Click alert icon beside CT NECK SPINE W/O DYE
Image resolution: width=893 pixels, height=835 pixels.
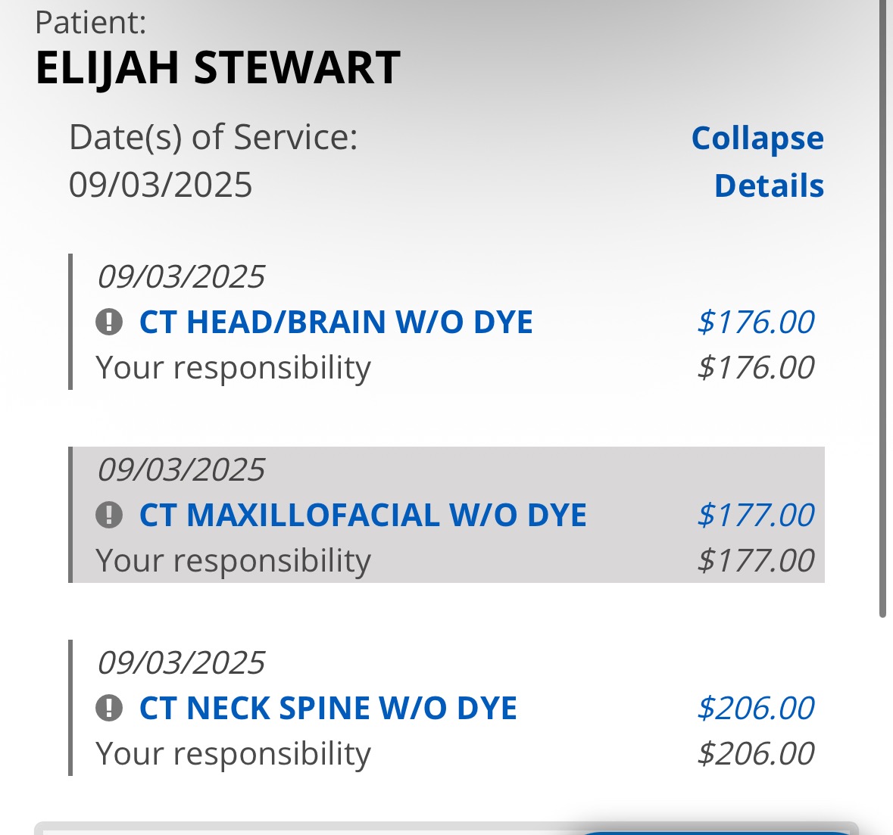(x=109, y=709)
